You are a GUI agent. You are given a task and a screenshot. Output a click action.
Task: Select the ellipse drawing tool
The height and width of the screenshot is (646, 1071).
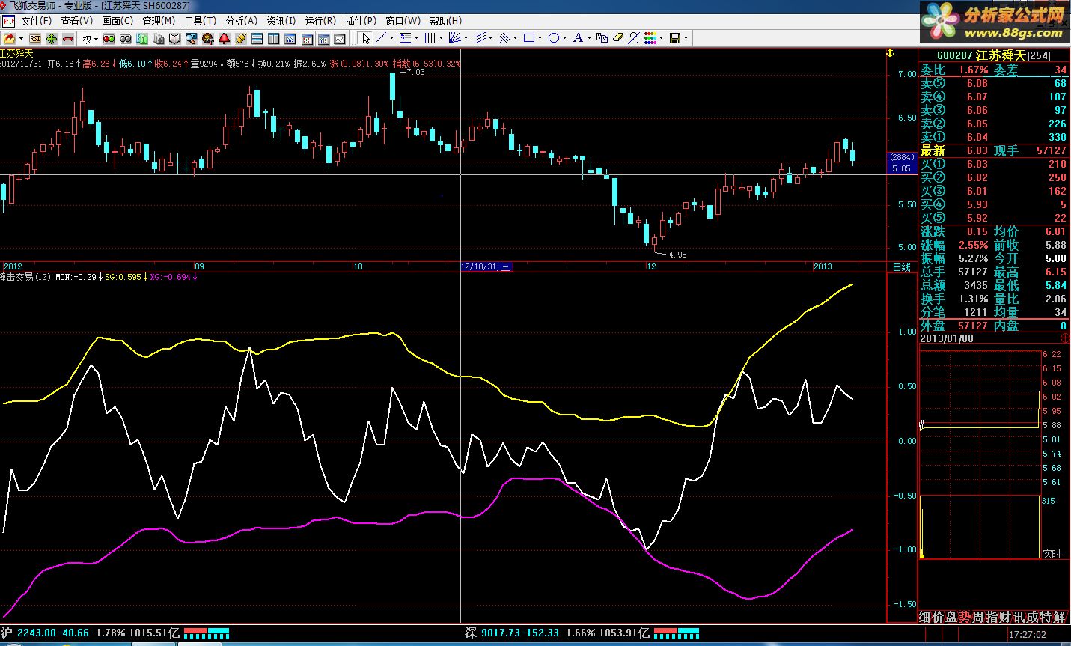click(x=553, y=38)
